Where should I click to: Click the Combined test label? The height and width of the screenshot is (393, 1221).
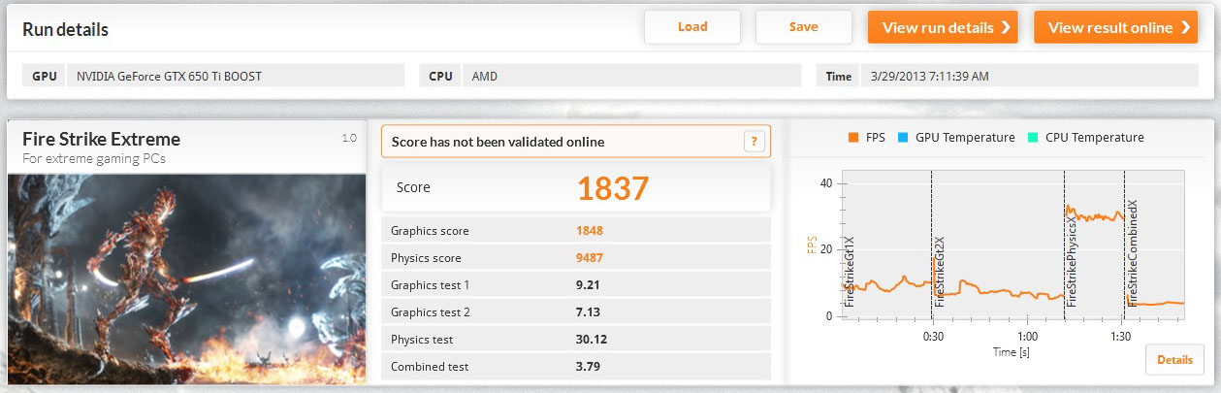pyautogui.click(x=430, y=367)
